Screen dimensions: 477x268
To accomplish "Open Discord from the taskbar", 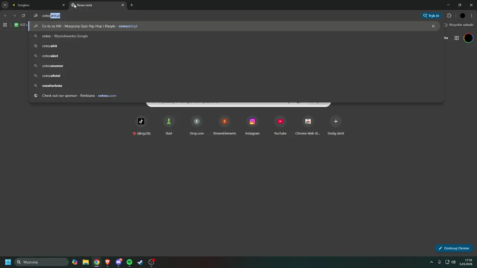I will point(119,262).
